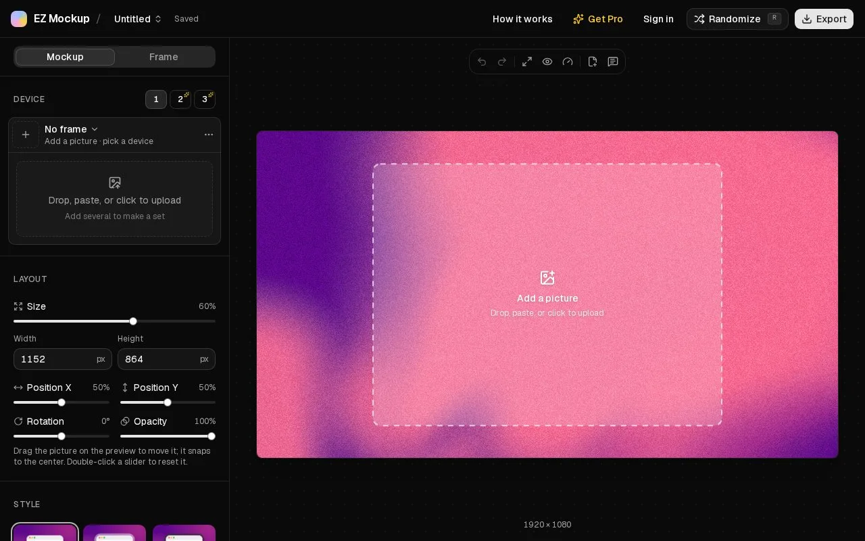This screenshot has height=541, width=865.
Task: Click the Opacity slider handle
Action: pyautogui.click(x=212, y=436)
